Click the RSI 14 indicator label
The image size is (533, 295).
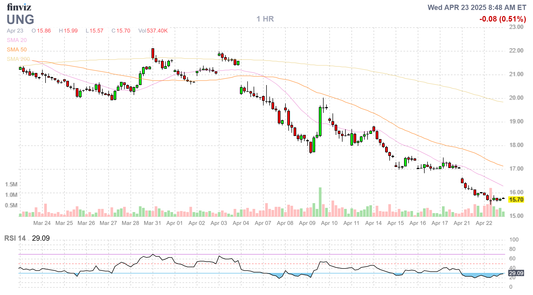coord(15,238)
